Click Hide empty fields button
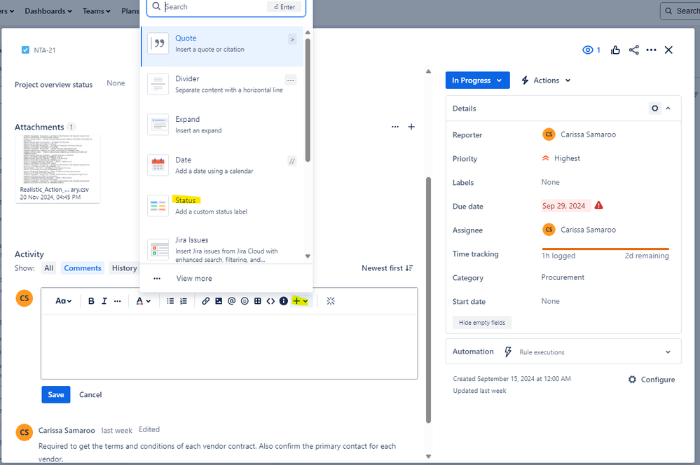The width and height of the screenshot is (700, 465). (x=482, y=323)
